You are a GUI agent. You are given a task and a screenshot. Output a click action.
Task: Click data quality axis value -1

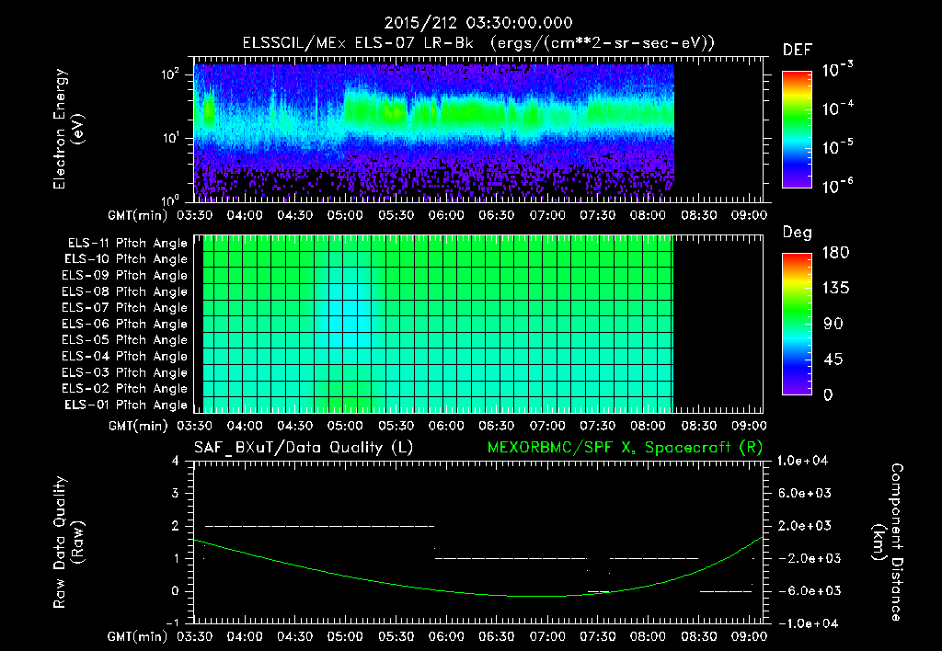point(172,622)
